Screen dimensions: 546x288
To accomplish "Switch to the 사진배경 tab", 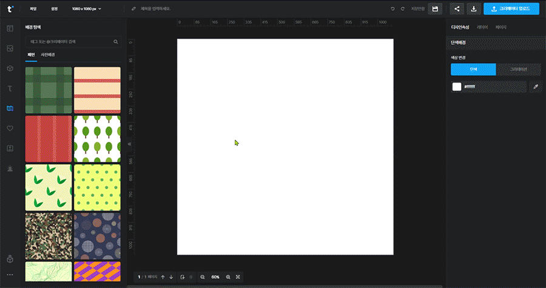I will pos(48,55).
